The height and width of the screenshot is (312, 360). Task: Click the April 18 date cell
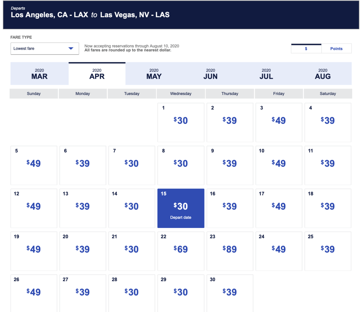pyautogui.click(x=328, y=208)
